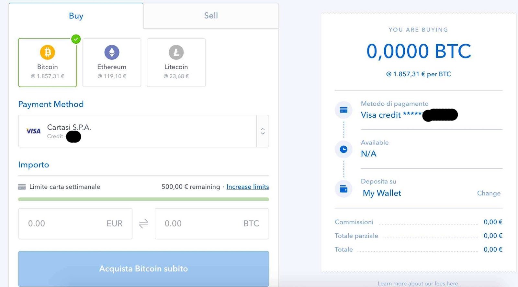
Task: Click the 'N/A' availability value
Action: coord(369,154)
